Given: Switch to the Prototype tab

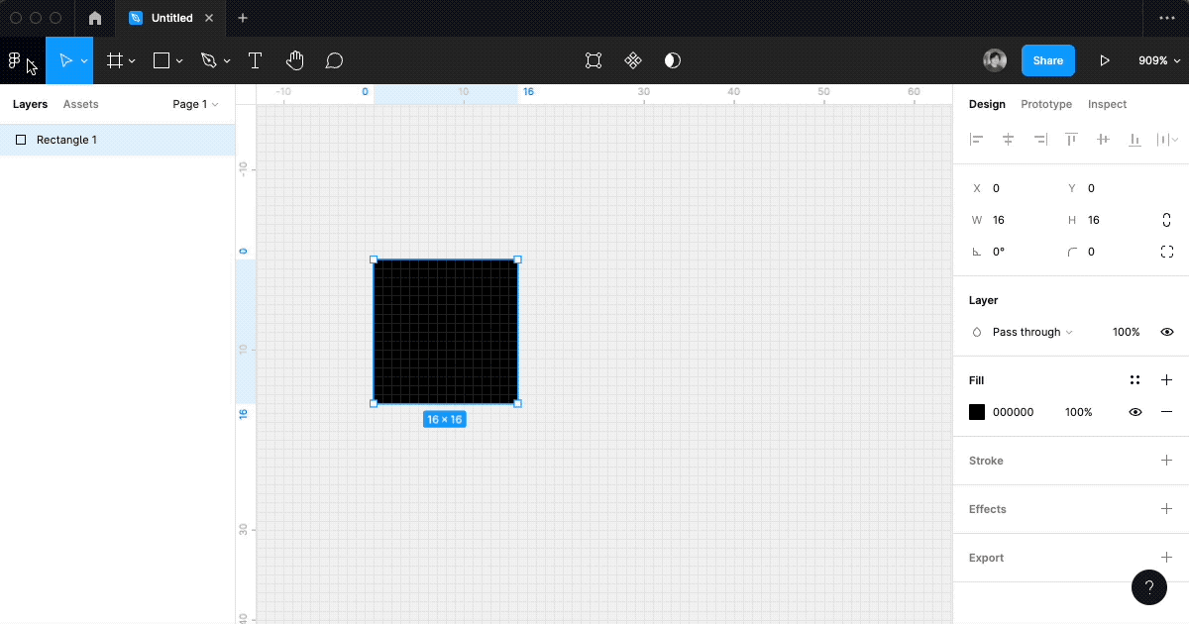Looking at the screenshot, I should click(1046, 104).
